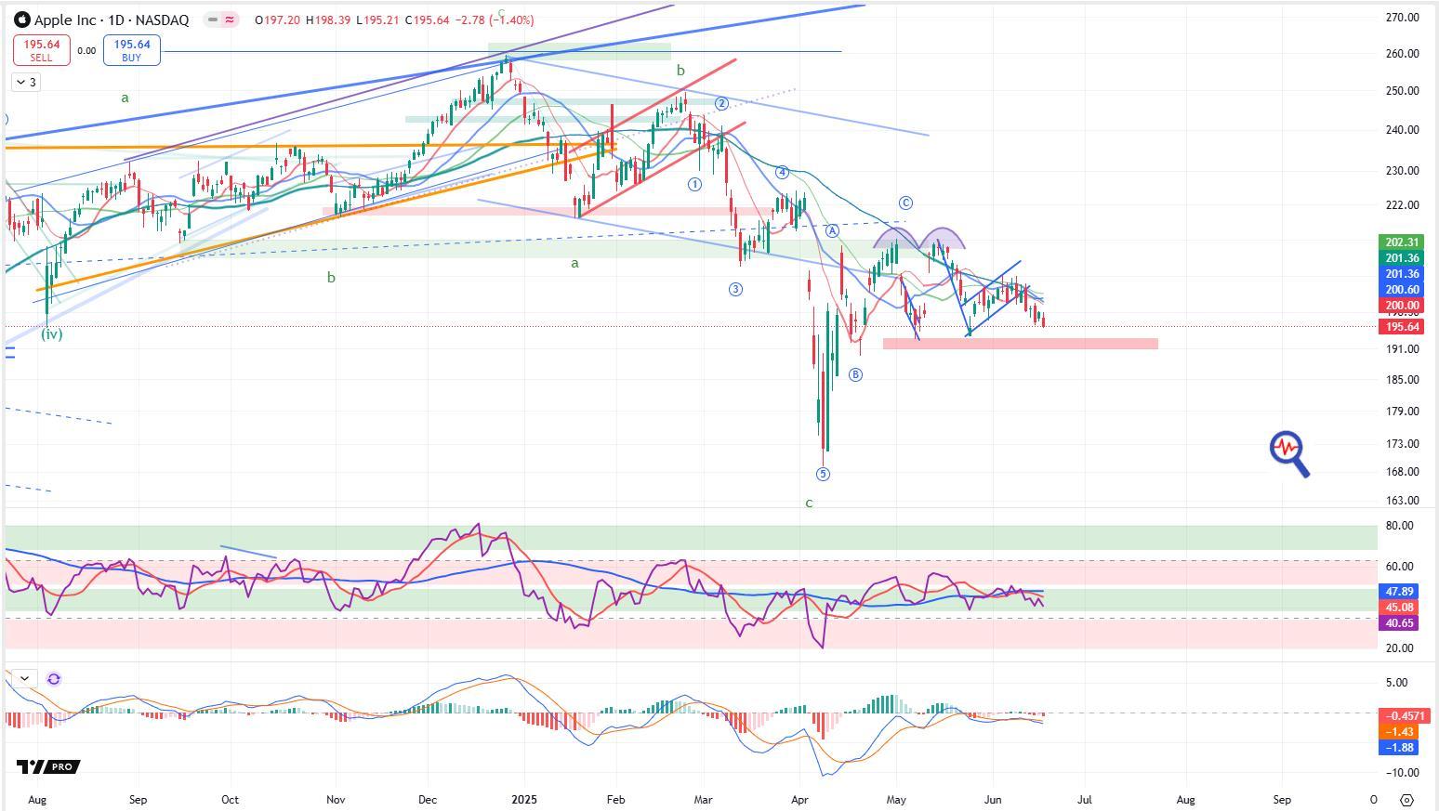
Task: Click the 2025 label on time axis
Action: tap(524, 800)
